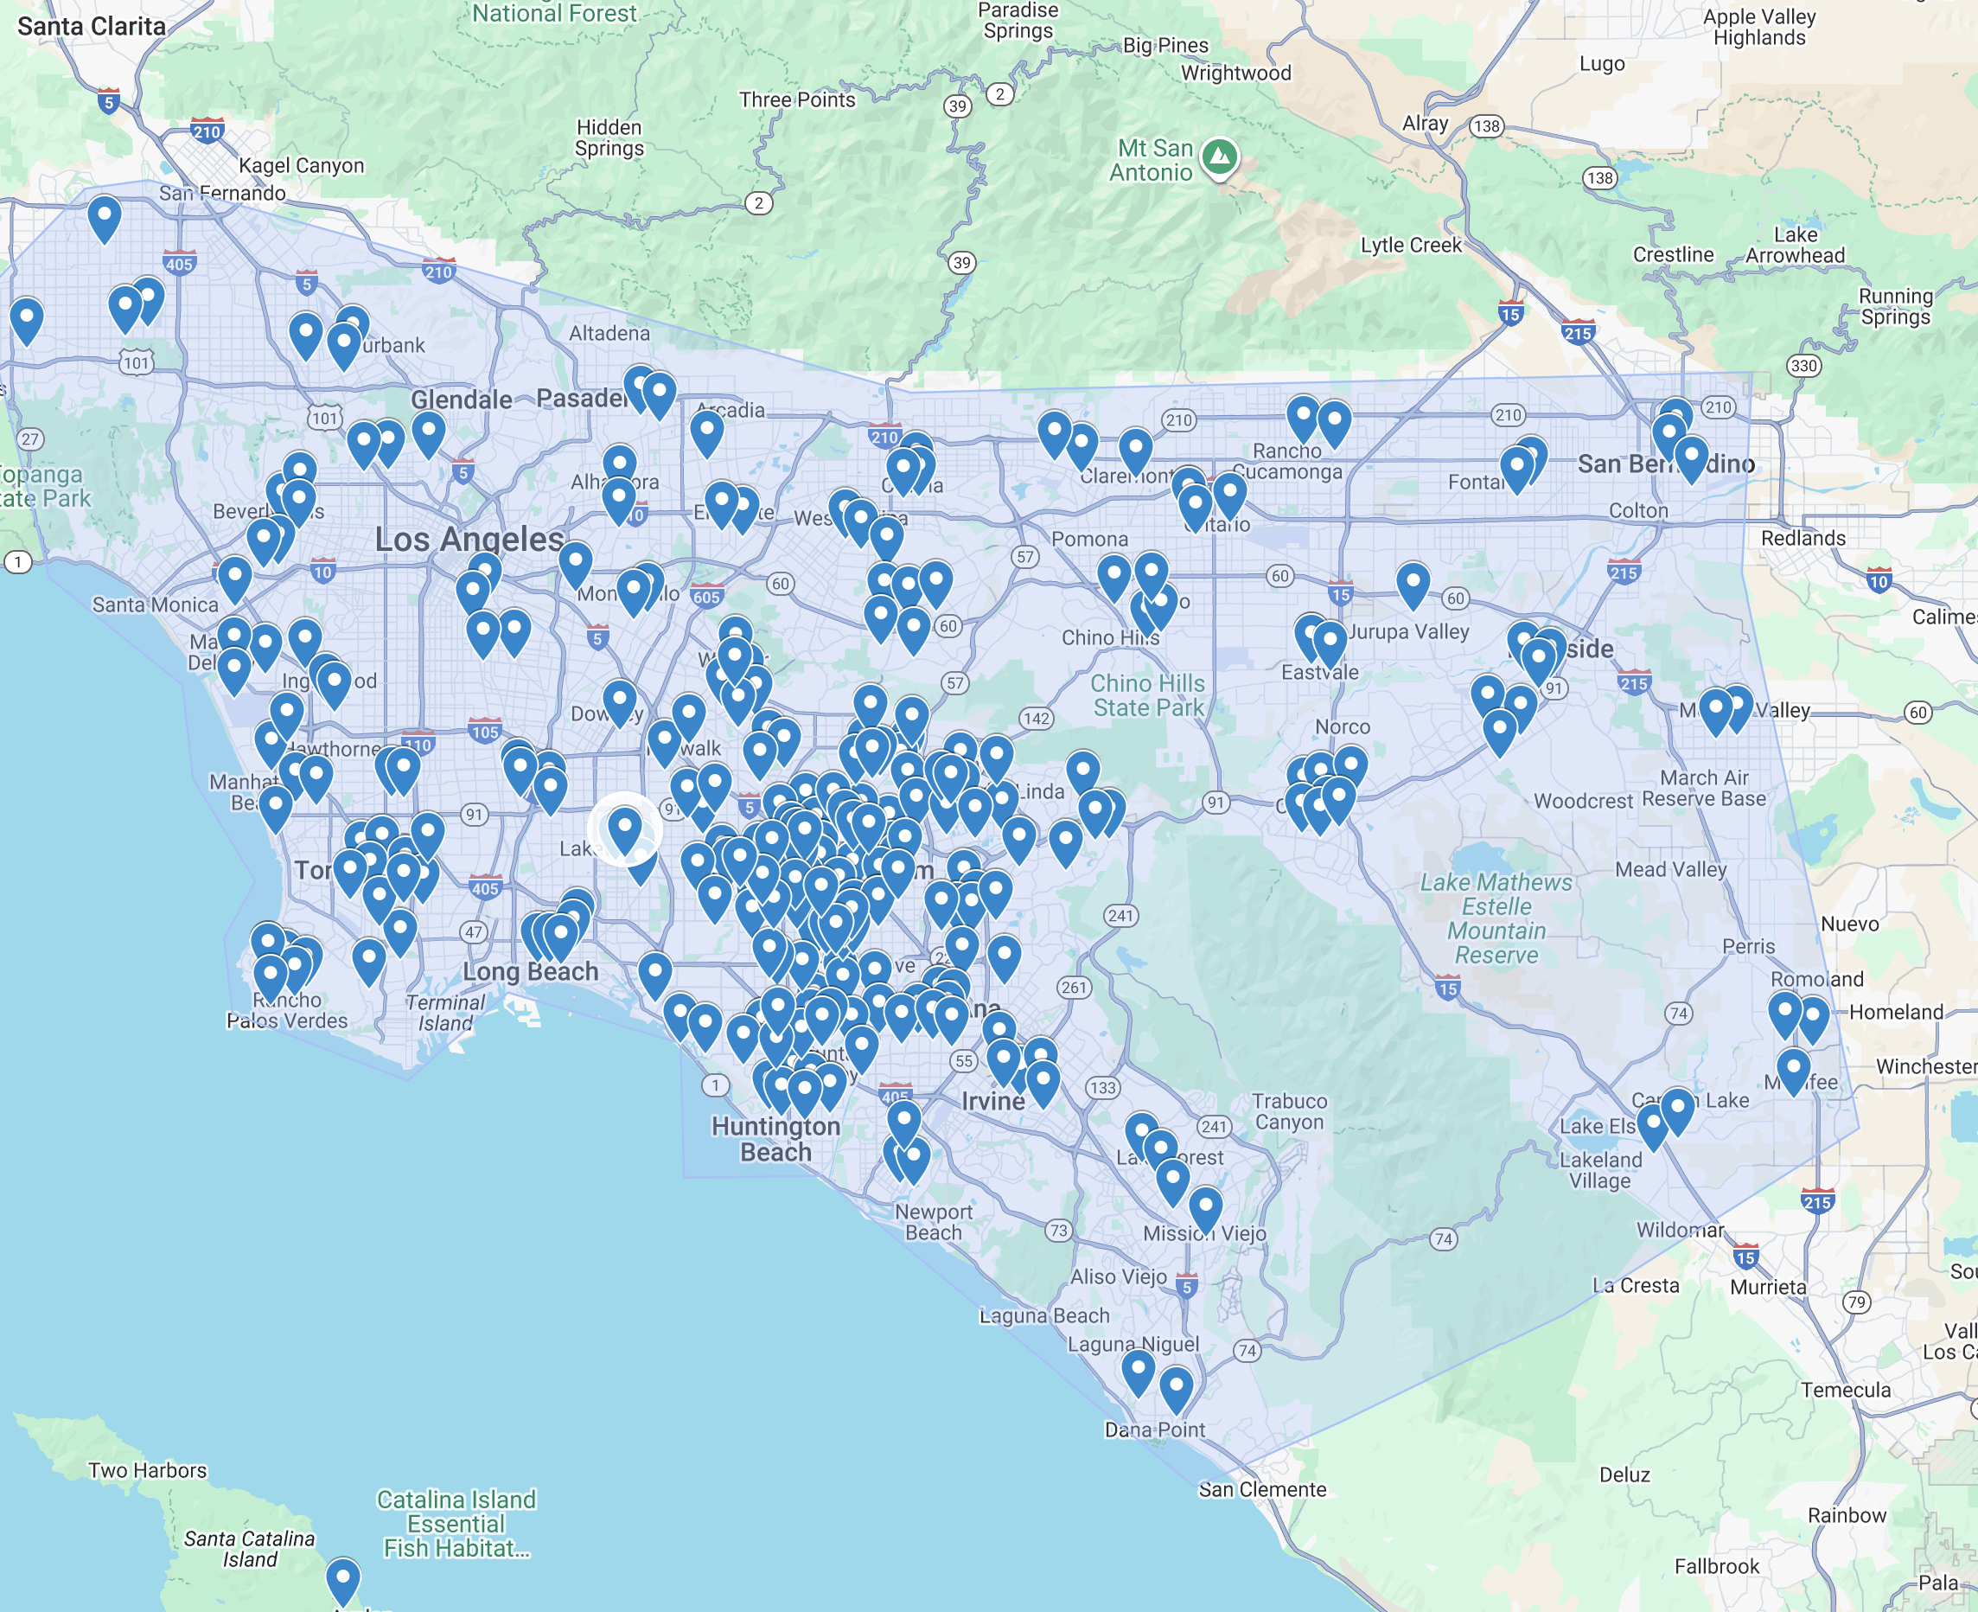1978x1612 pixels.
Task: Click the Temecula city label
Action: pyautogui.click(x=1845, y=1389)
